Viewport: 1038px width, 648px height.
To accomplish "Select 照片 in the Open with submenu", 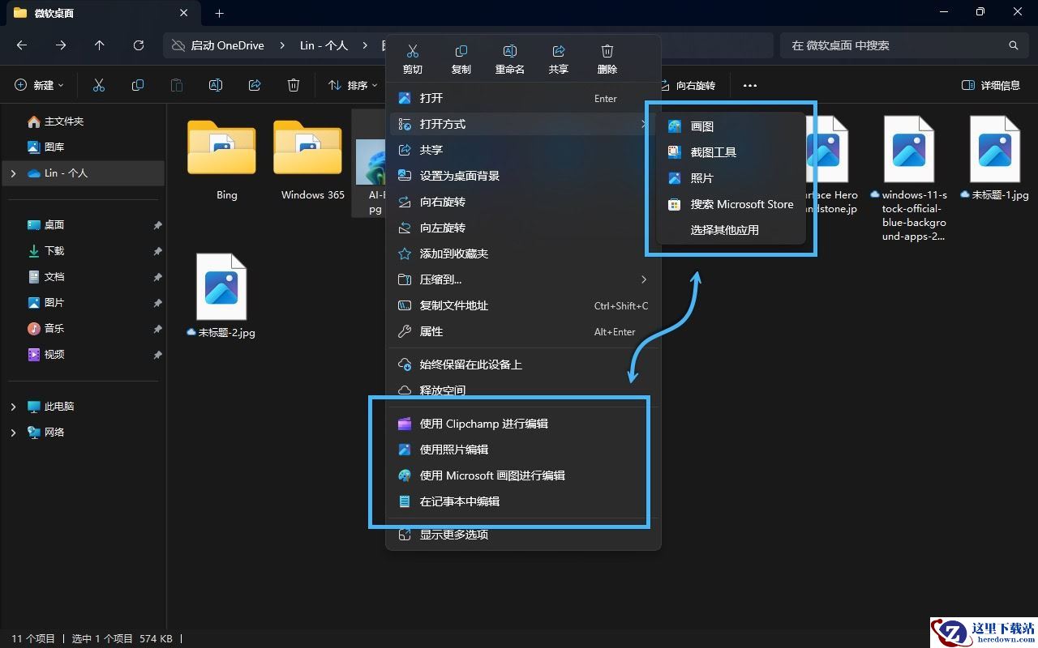I will 731,178.
